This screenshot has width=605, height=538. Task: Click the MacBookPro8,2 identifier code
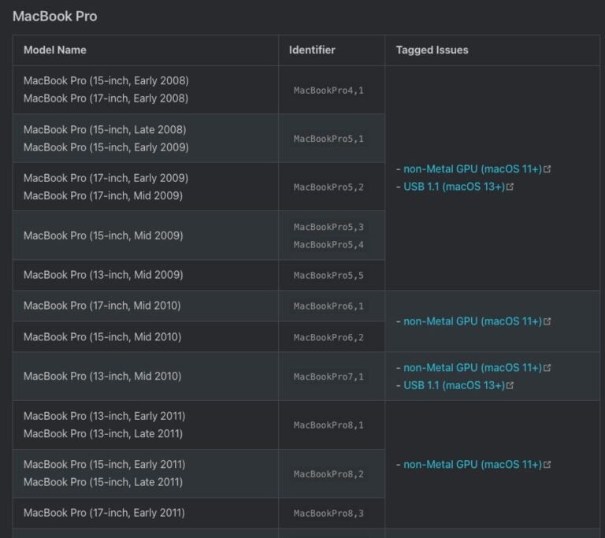click(x=328, y=474)
